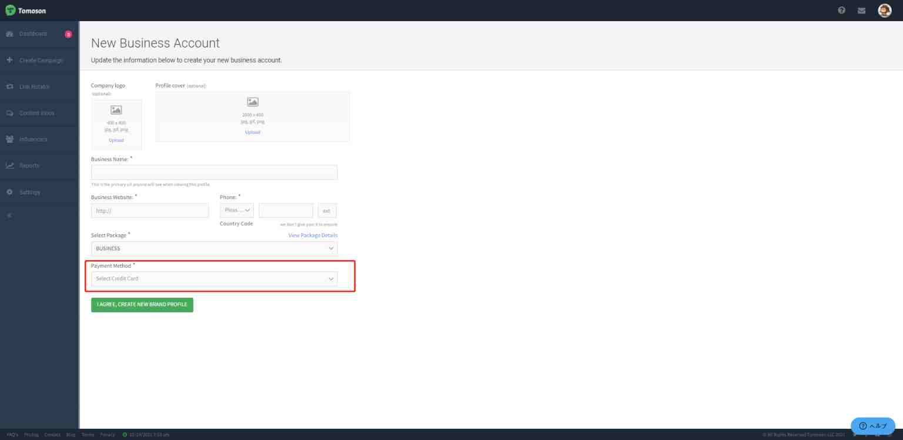Expand the Country Code dropdown
Viewport: 903px width, 440px height.
click(237, 210)
